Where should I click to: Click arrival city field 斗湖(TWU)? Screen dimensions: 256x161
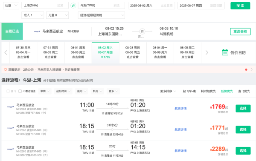point(102,6)
